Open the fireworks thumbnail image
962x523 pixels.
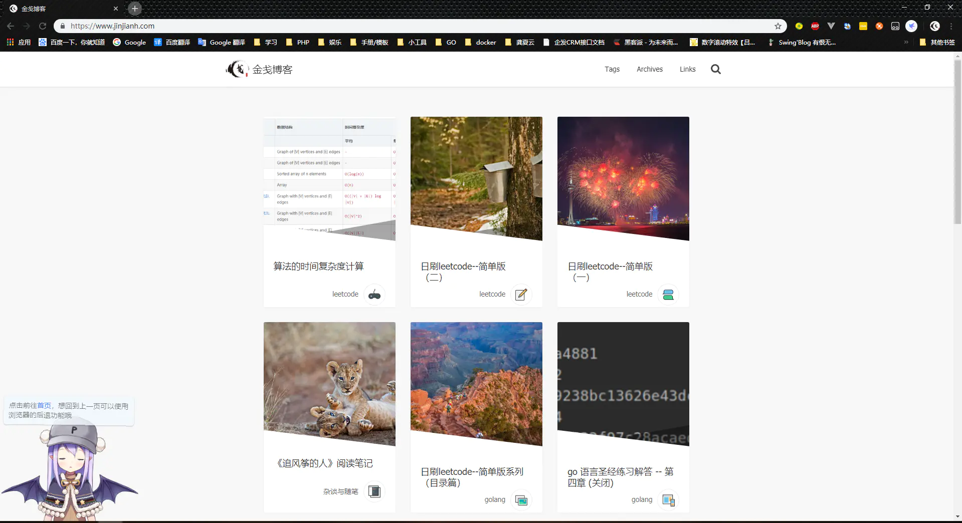[623, 178]
